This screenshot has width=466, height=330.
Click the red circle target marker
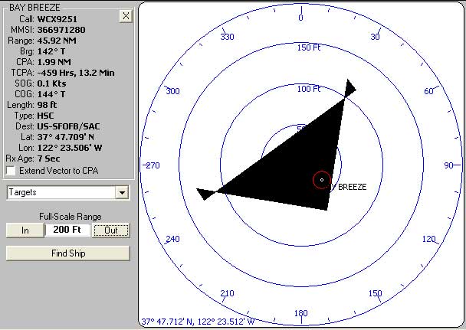pos(322,180)
